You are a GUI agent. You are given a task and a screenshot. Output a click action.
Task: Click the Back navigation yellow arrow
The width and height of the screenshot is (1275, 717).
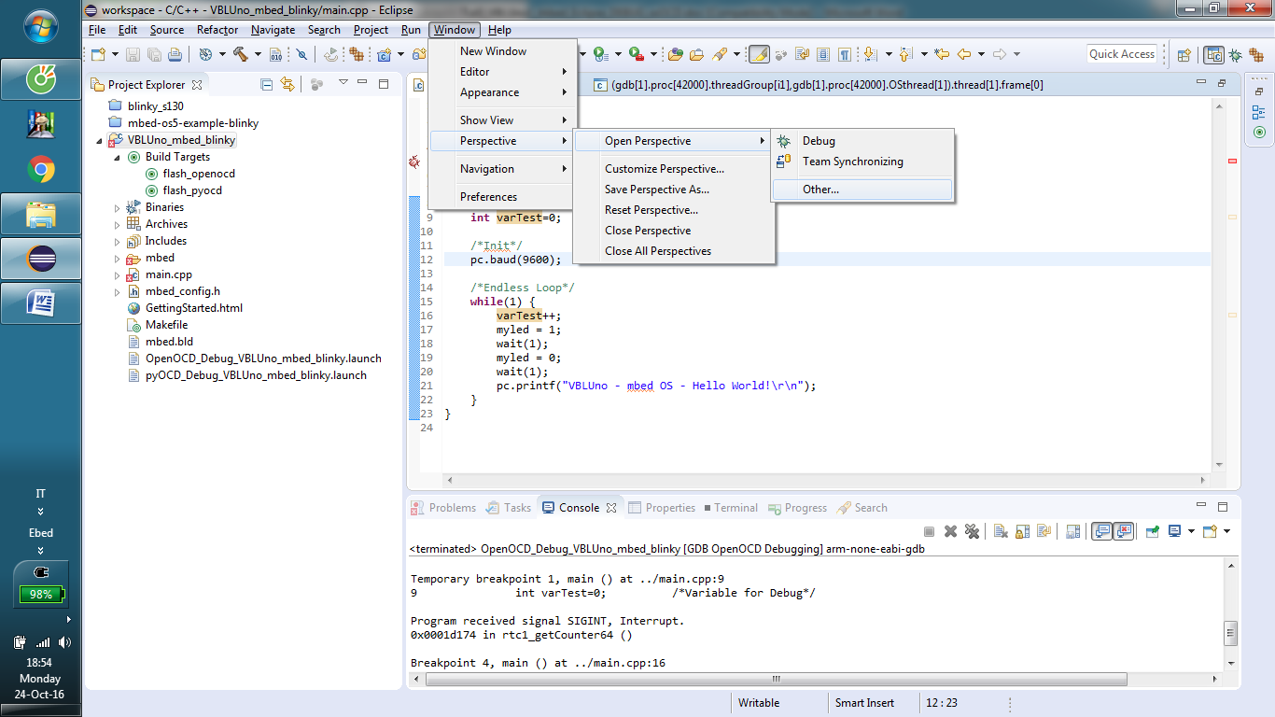pyautogui.click(x=965, y=54)
